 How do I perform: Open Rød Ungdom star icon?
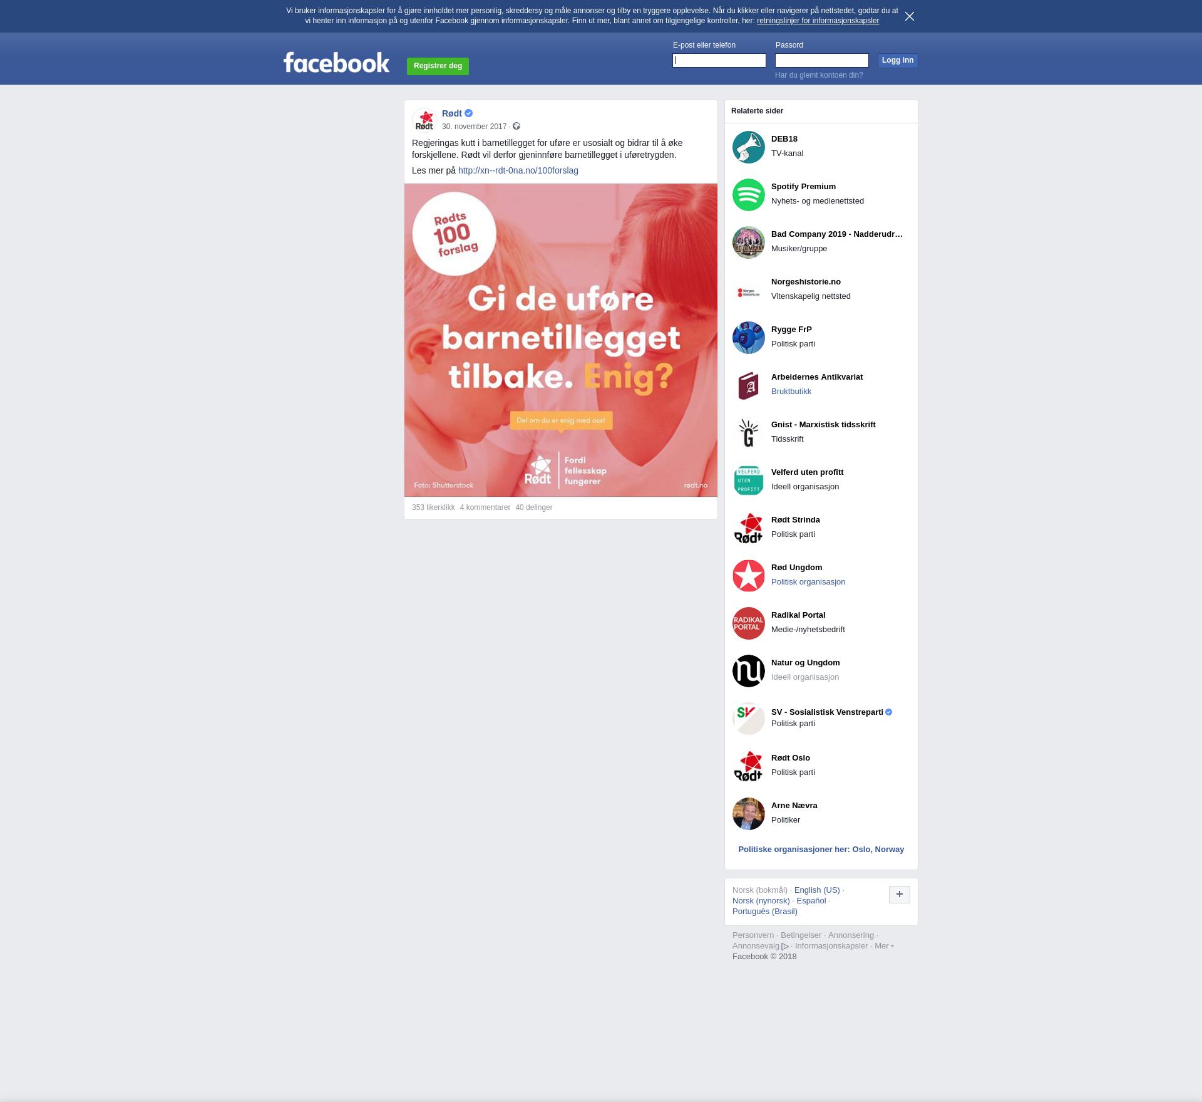coord(749,576)
